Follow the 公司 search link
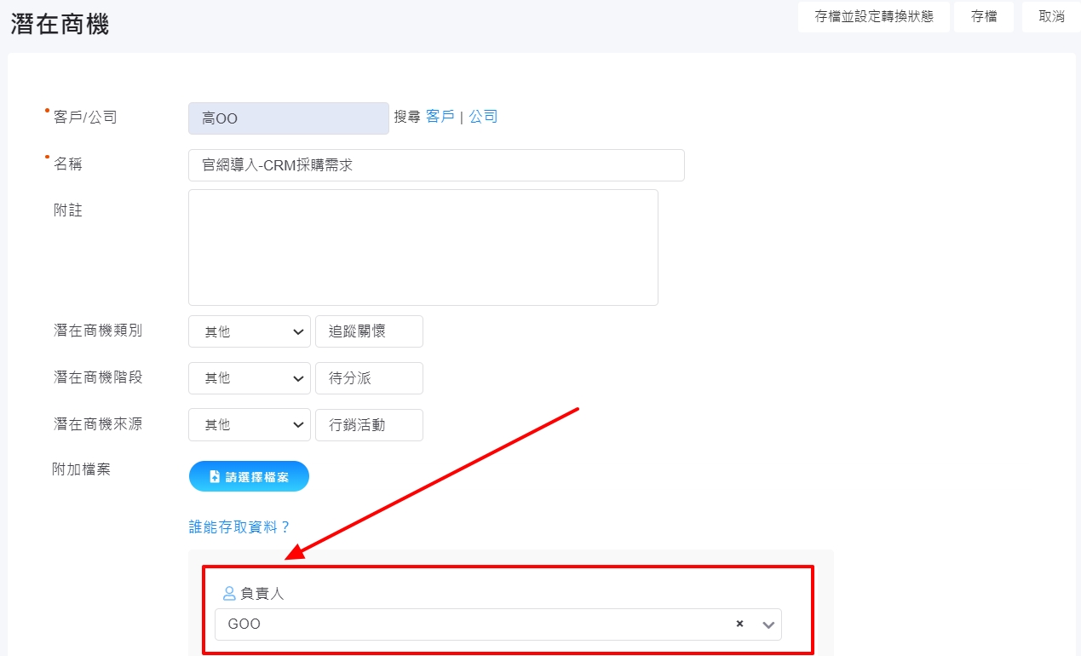 click(x=483, y=117)
